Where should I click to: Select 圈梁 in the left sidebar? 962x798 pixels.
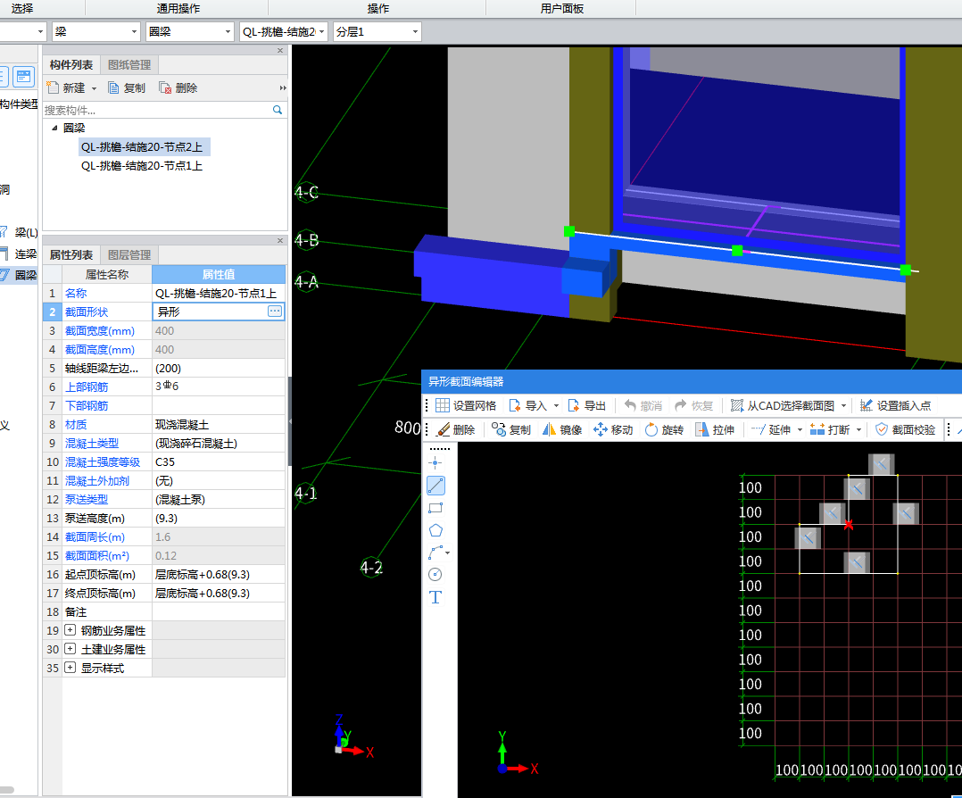(x=20, y=275)
